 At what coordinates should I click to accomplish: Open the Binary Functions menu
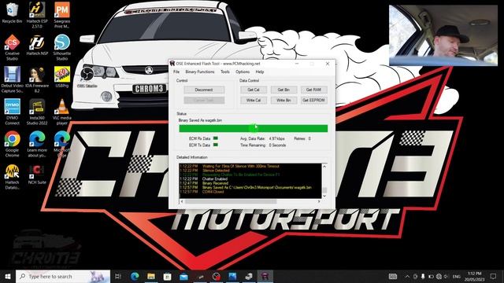199,72
